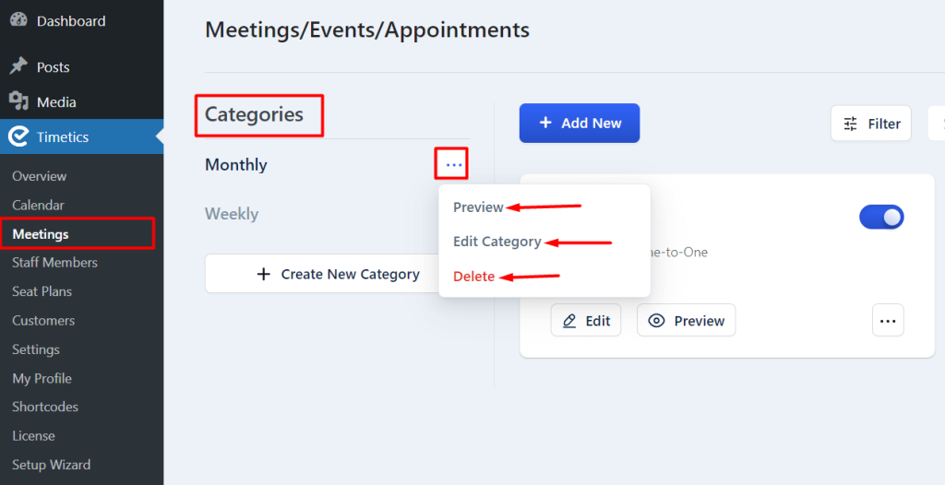This screenshot has height=485, width=945.
Task: Click plus icon beside Create New Category
Action: [x=263, y=274]
